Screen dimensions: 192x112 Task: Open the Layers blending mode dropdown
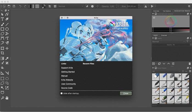pyautogui.click(x=169, y=42)
